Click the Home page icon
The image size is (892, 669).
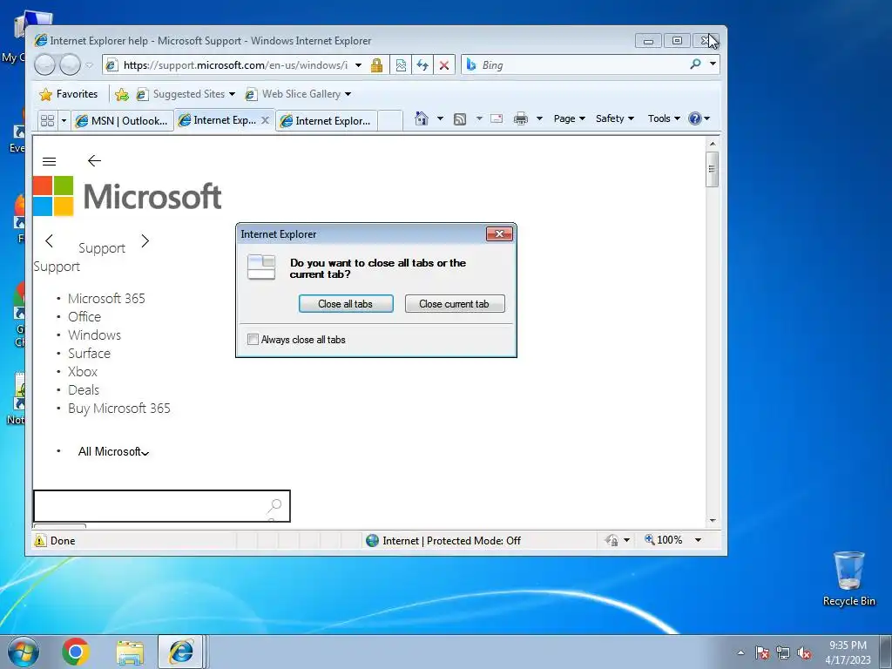[x=422, y=118]
